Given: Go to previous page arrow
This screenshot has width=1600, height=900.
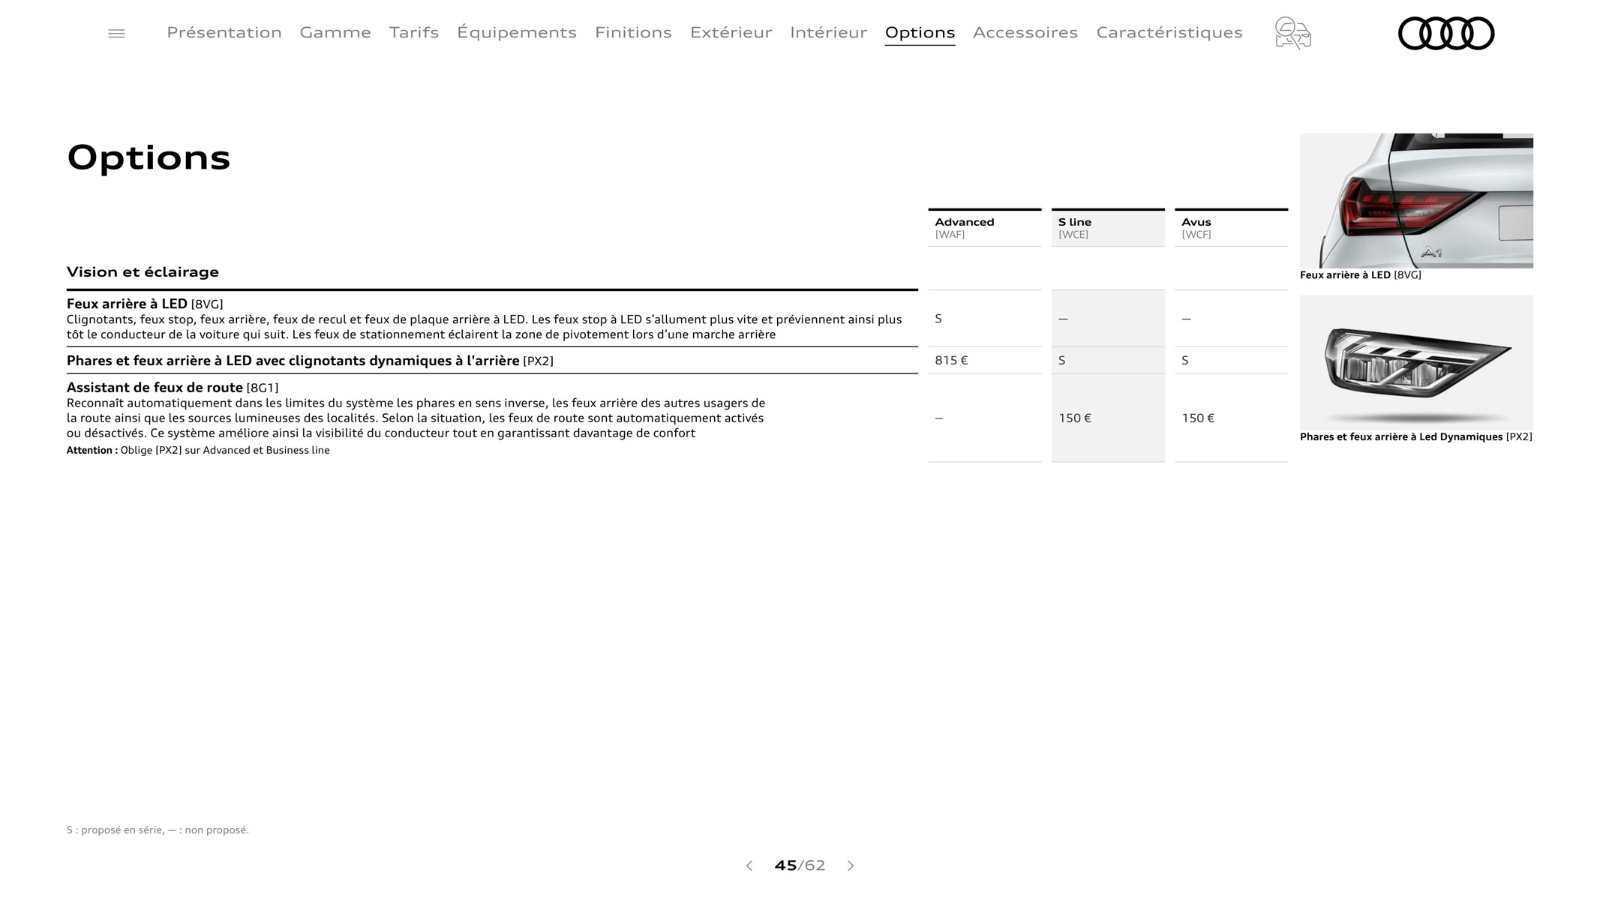Looking at the screenshot, I should tap(749, 865).
